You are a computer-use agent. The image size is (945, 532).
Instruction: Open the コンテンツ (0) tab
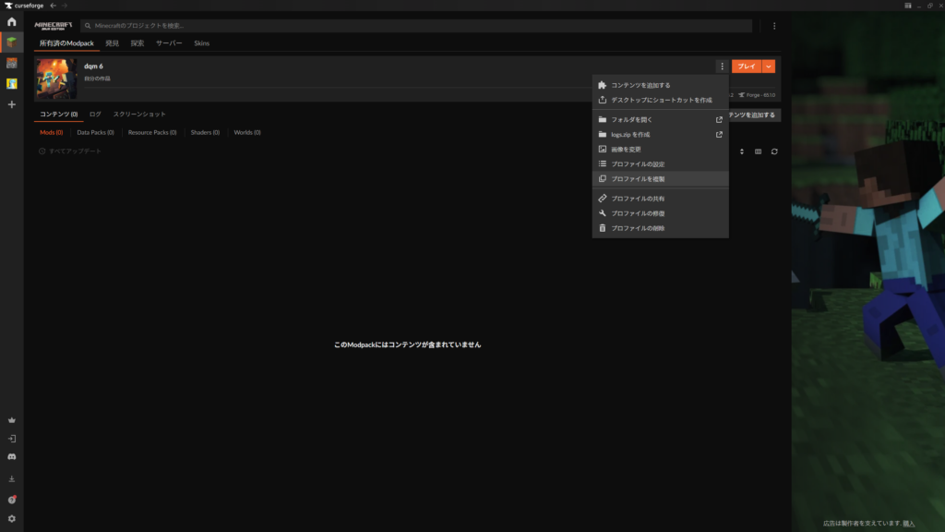click(x=58, y=114)
